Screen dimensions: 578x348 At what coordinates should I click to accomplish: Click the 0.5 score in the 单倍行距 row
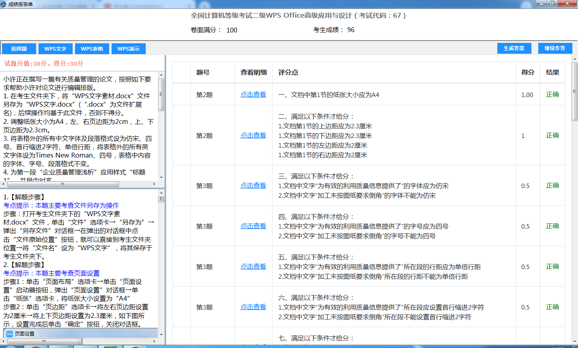[x=525, y=267]
